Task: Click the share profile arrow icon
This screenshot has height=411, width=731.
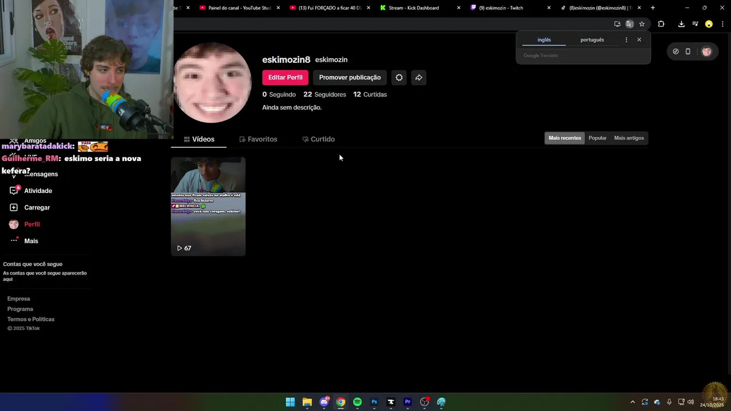Action: tap(419, 78)
